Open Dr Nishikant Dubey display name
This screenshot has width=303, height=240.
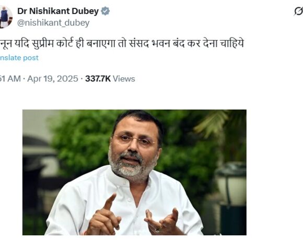click(58, 11)
